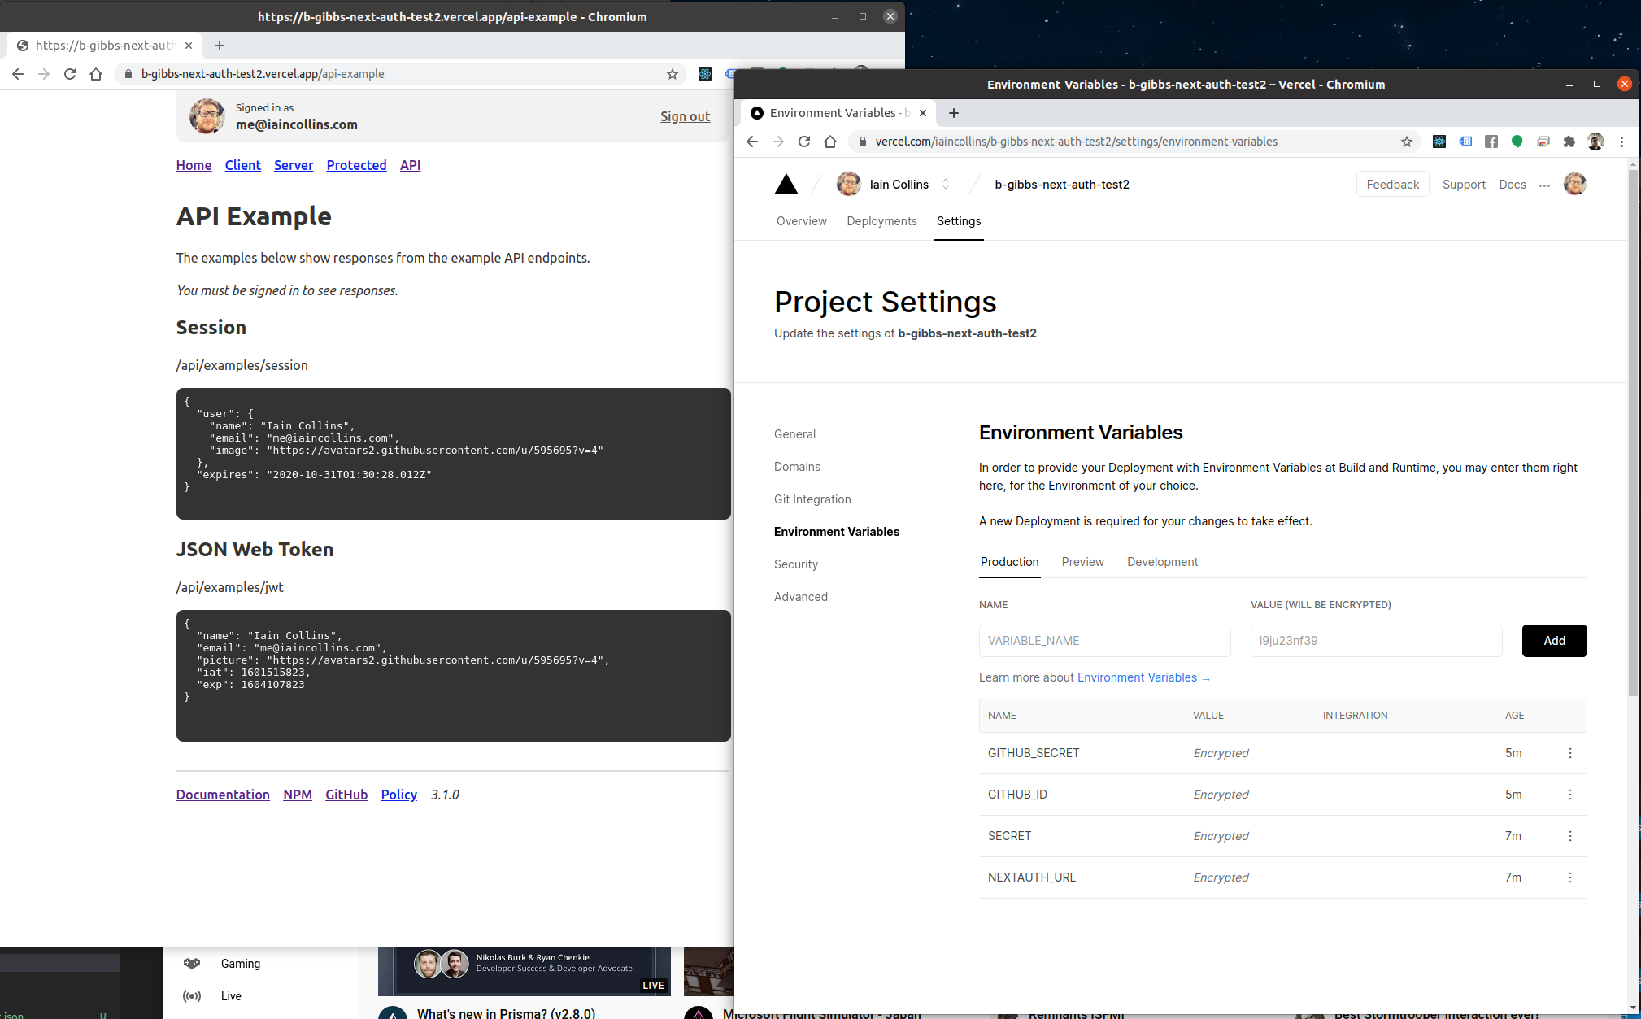Close the b-gibbs-next-auth browser tab
The height and width of the screenshot is (1019, 1641).
coord(189,46)
